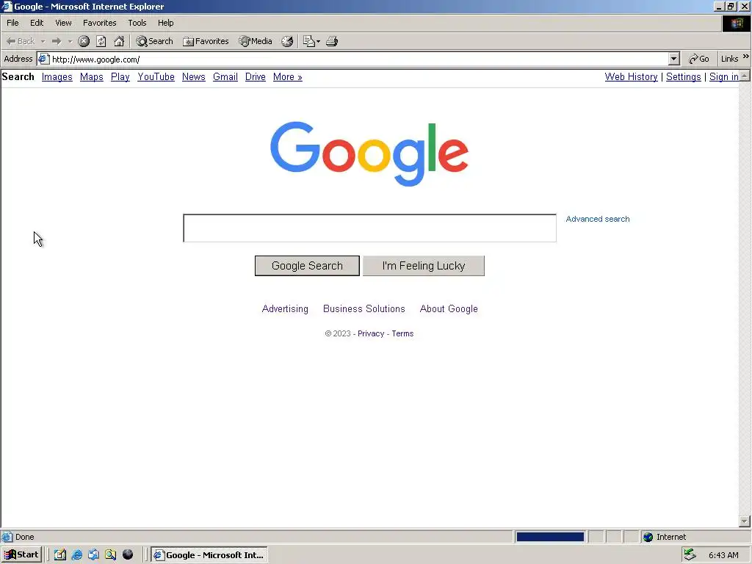This screenshot has height=564, width=752.
Task: Click the Back arrow toolbar button
Action: pyautogui.click(x=20, y=41)
